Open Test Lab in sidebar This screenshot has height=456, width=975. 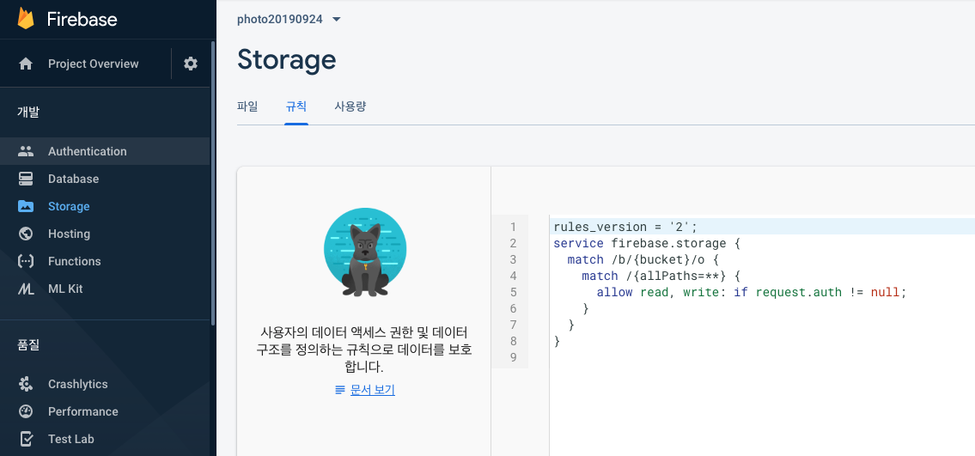[105, 439]
